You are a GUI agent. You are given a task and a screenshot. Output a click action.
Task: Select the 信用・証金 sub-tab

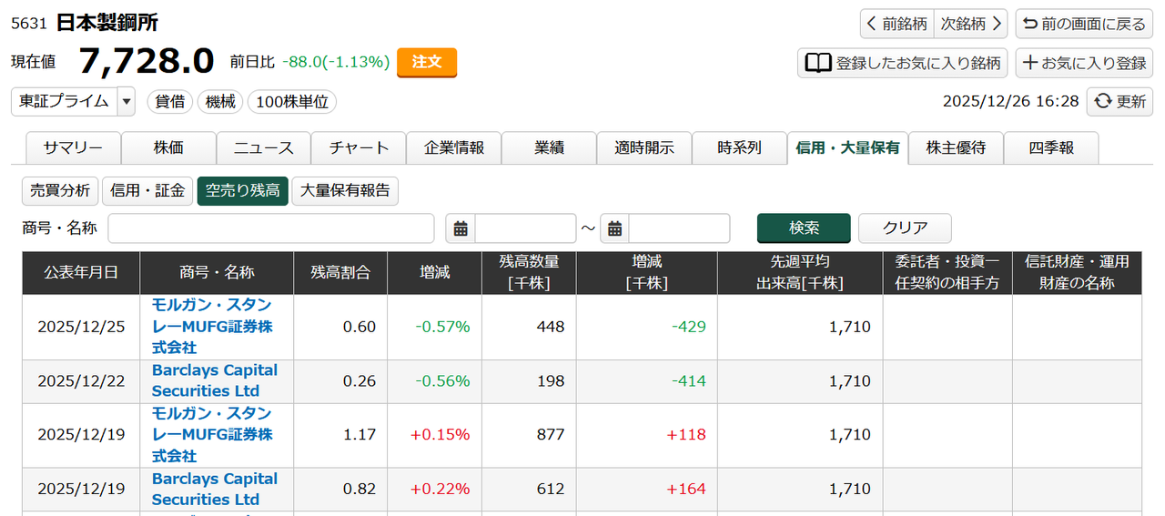(x=147, y=191)
